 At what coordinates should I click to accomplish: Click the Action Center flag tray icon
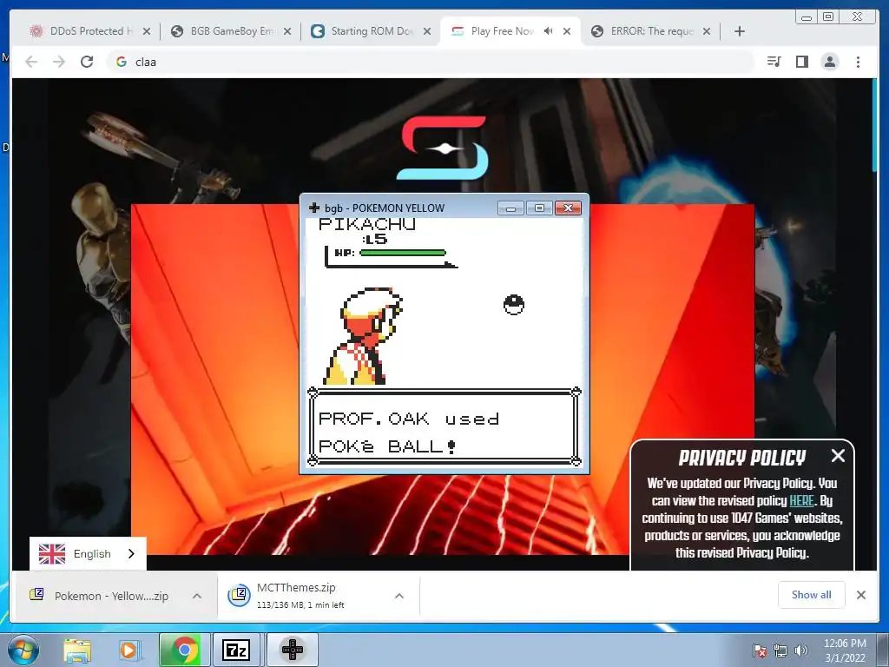(x=759, y=650)
